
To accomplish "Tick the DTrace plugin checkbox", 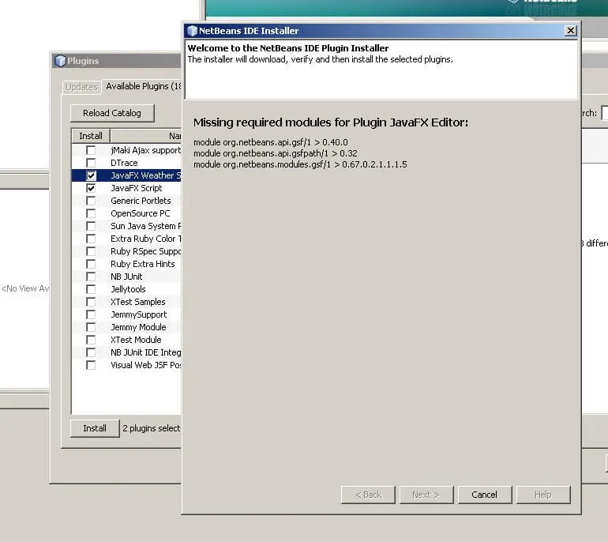I will coord(91,163).
